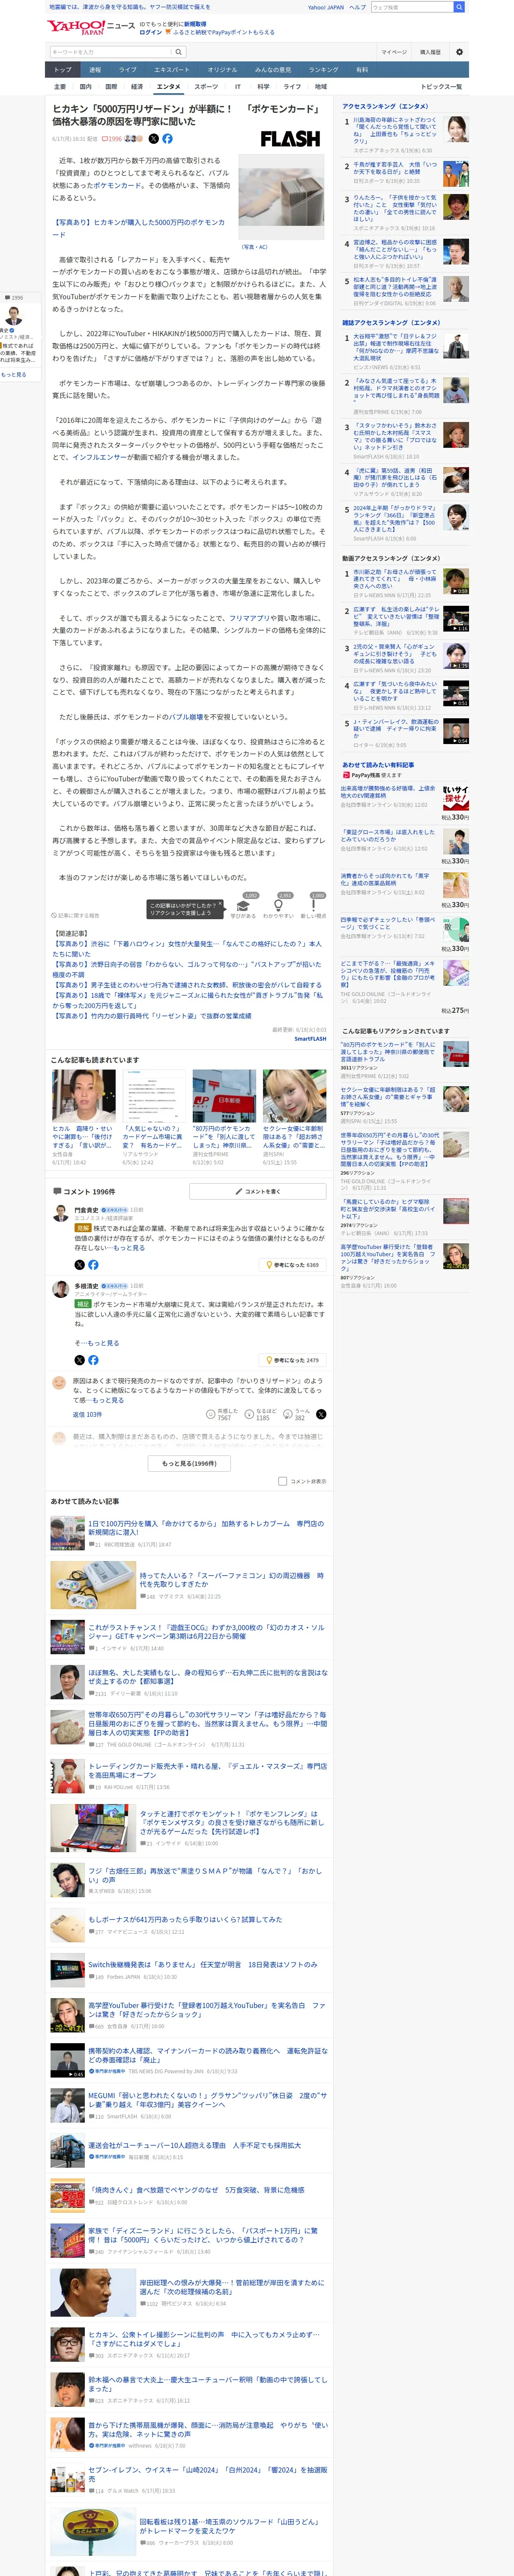Open the settings gear icon in header
Viewport: 514px width, 2576px height.
(x=459, y=52)
